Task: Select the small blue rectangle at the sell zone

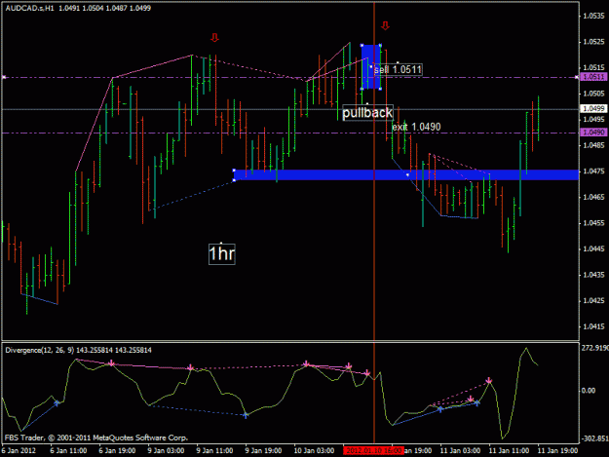Action: point(371,67)
